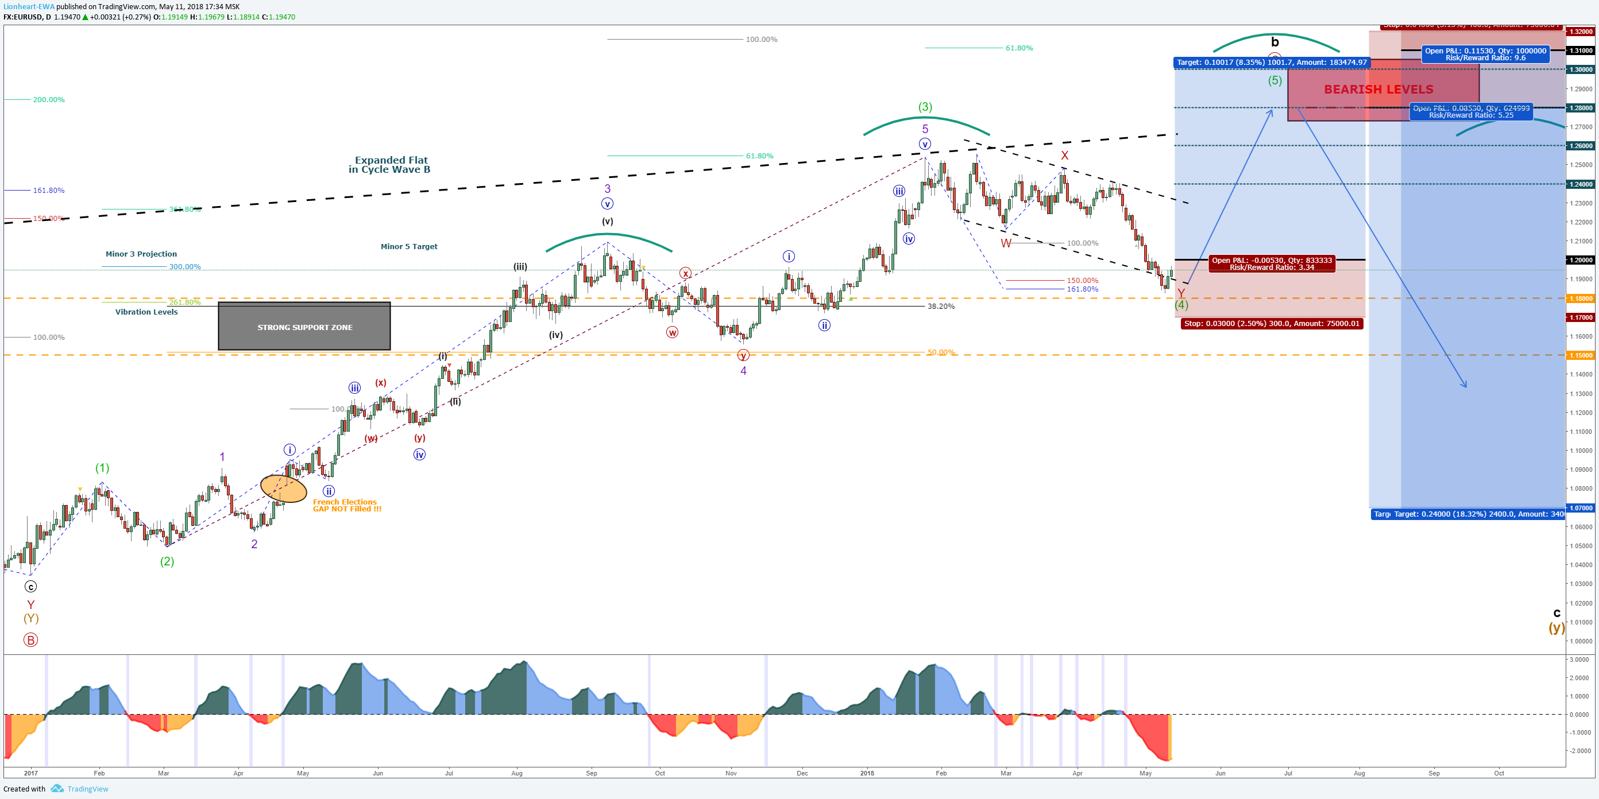The width and height of the screenshot is (1599, 799).
Task: Select the 'French Elections GAP NOT Filled' note
Action: (x=346, y=506)
